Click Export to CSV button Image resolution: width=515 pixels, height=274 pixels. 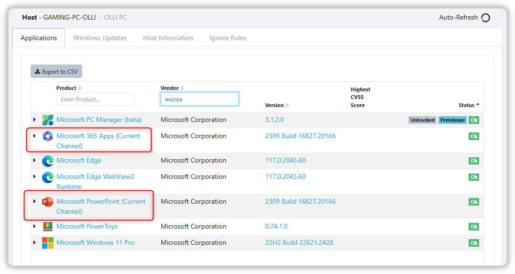pos(56,71)
